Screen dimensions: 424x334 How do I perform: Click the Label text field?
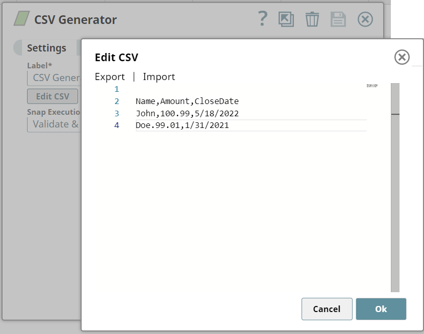(55, 78)
